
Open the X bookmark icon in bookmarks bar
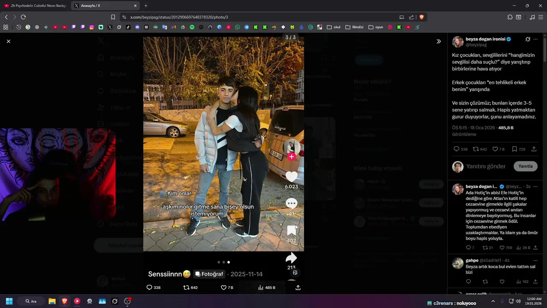click(110, 27)
